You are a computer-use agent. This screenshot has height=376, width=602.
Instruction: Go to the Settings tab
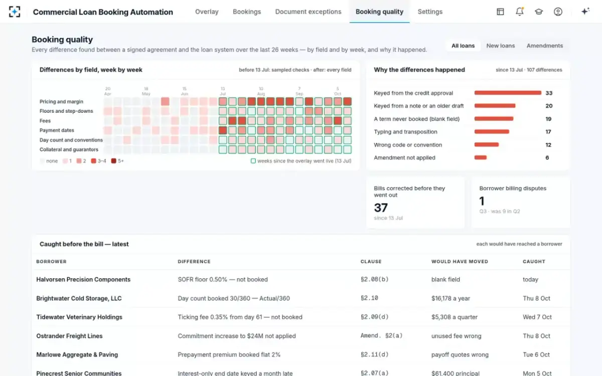[430, 12]
